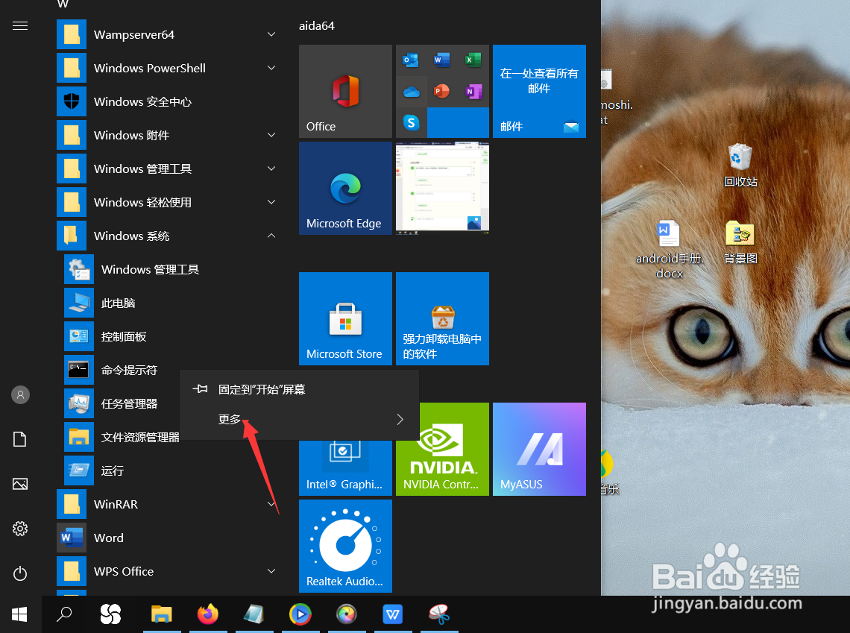
Task: Open the Microsoft Edge tile
Action: click(x=345, y=188)
